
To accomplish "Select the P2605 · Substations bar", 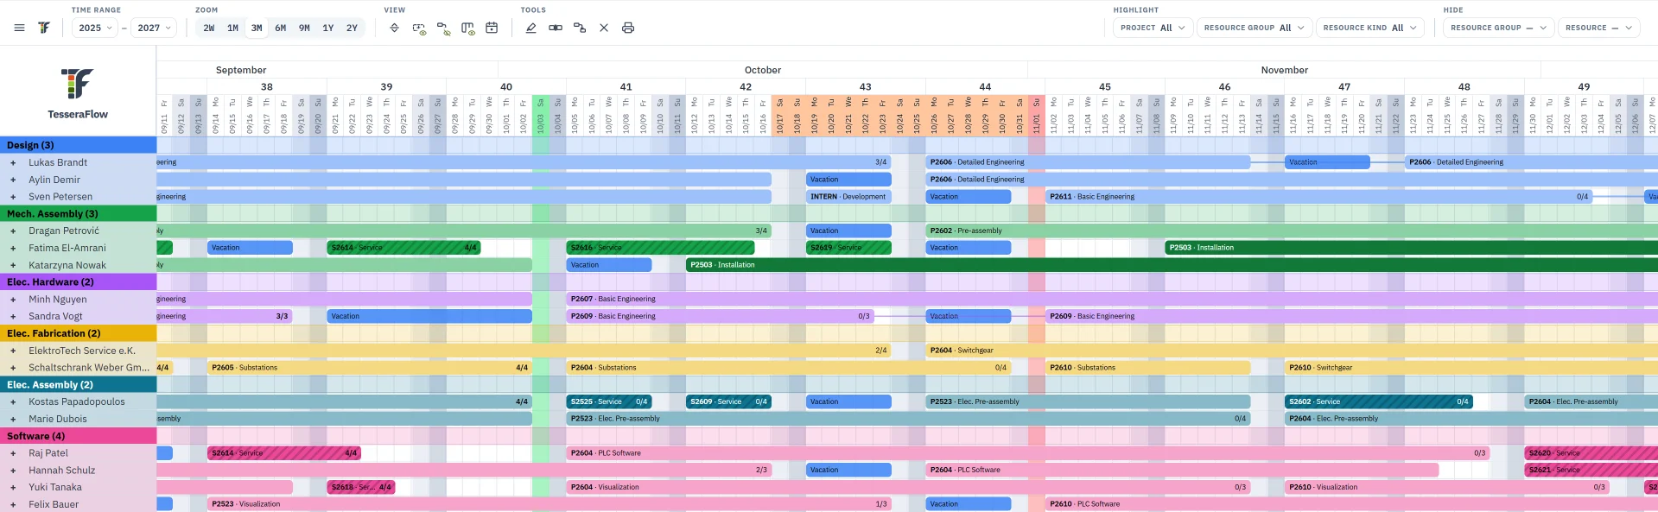I will [x=370, y=368].
